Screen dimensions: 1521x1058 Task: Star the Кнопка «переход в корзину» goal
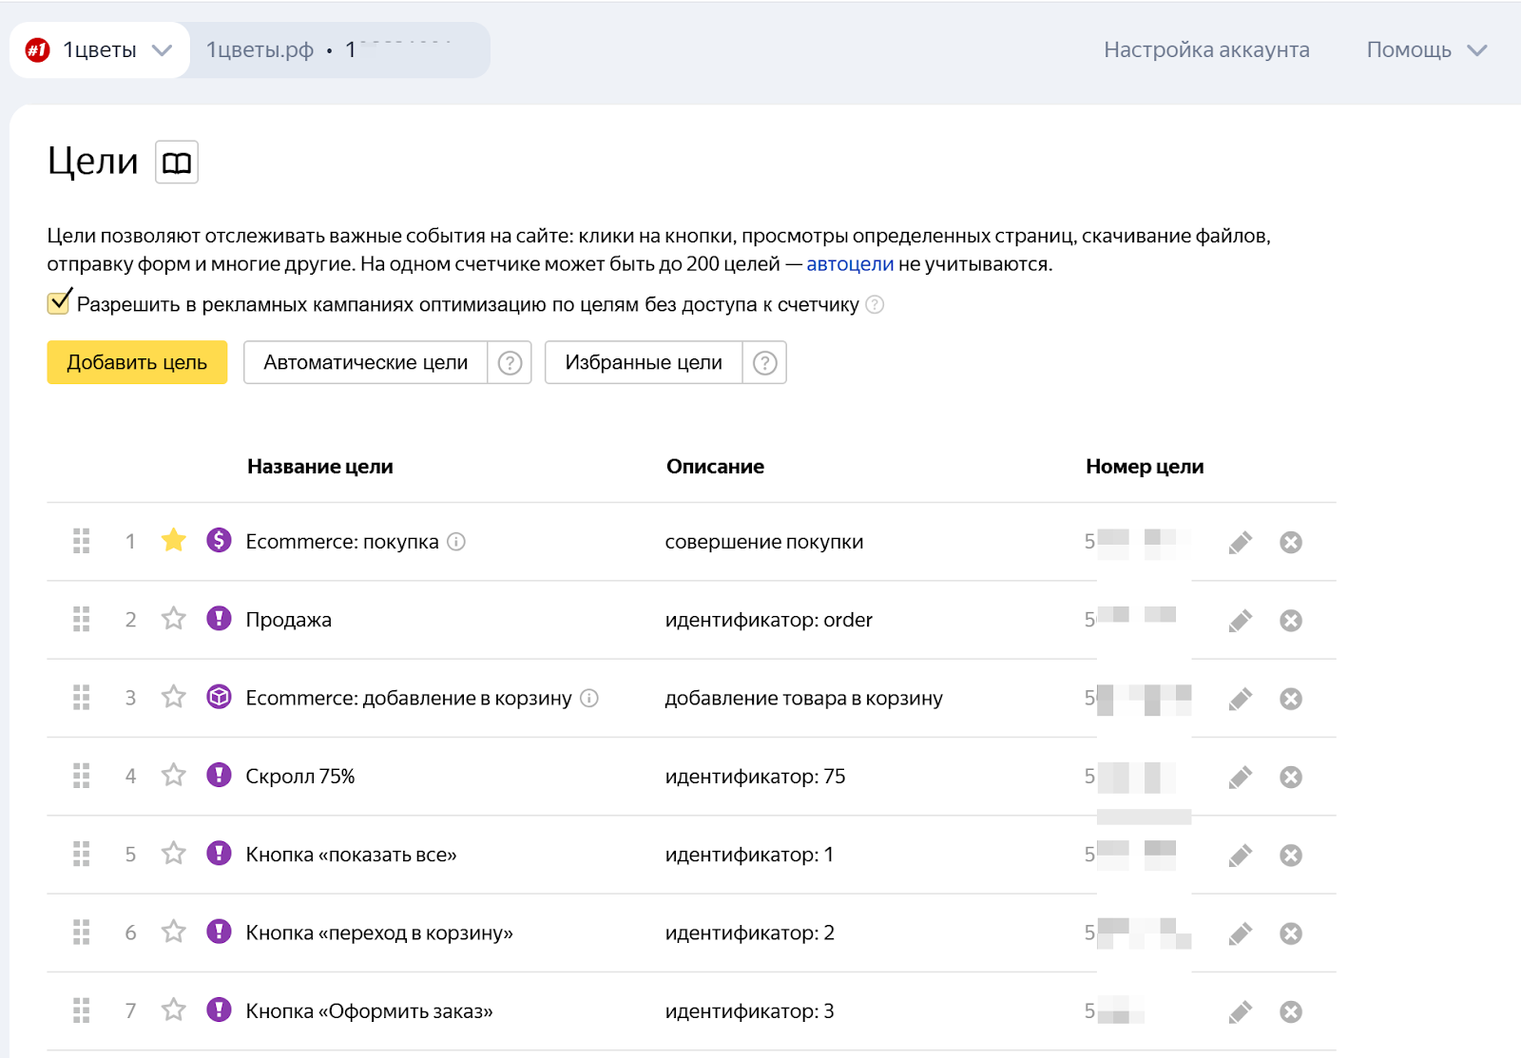173,933
